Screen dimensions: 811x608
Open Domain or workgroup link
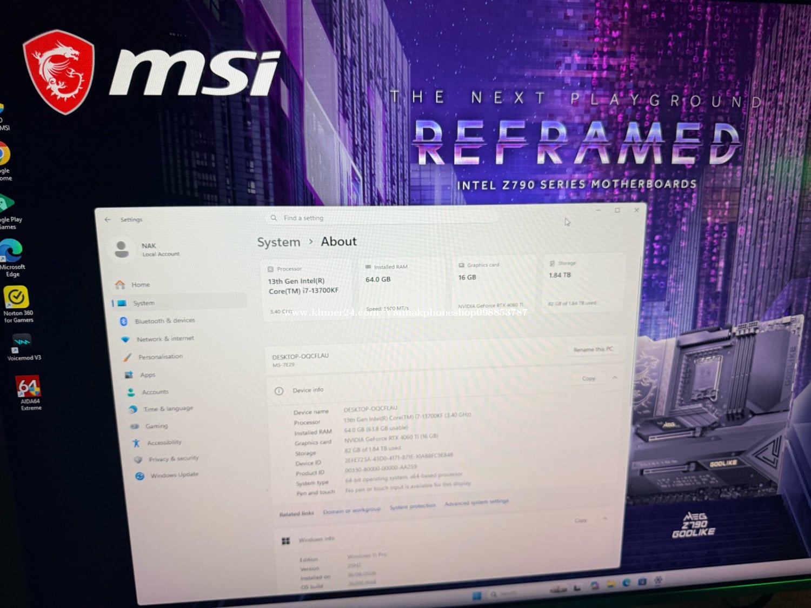point(352,510)
